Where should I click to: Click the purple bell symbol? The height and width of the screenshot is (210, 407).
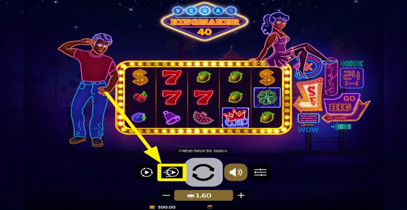171,117
